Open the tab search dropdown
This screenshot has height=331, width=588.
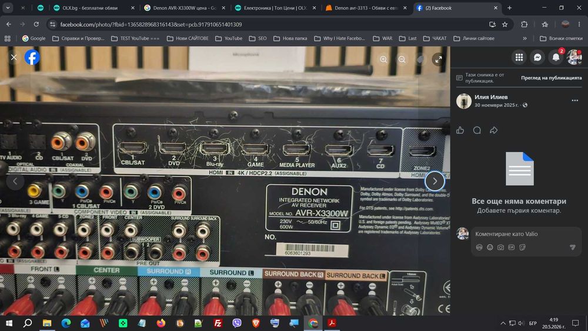pos(8,8)
